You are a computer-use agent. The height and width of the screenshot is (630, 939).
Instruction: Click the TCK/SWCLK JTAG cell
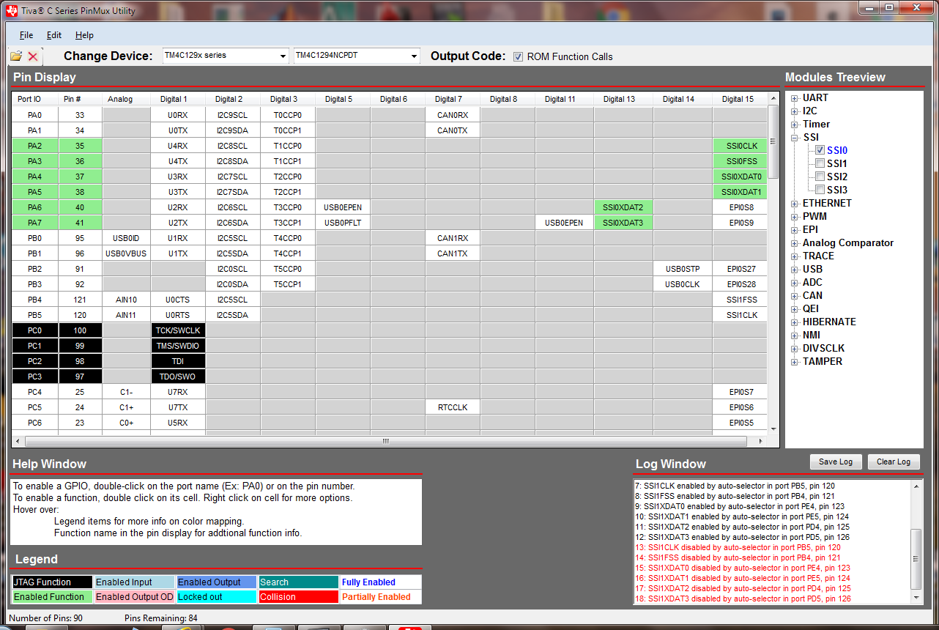(178, 330)
